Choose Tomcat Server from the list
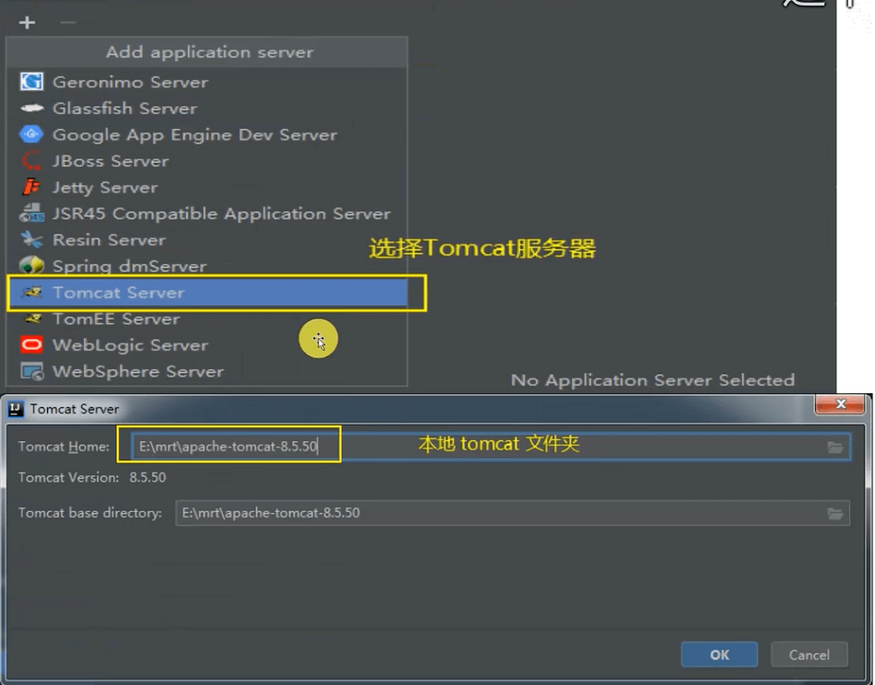Screen dimensions: 875x685 118,293
